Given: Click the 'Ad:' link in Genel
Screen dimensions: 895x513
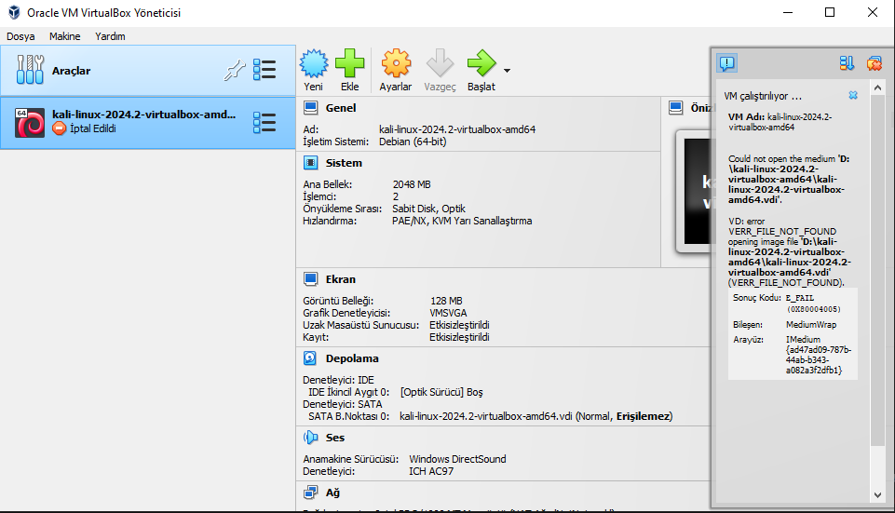Looking at the screenshot, I should 310,129.
